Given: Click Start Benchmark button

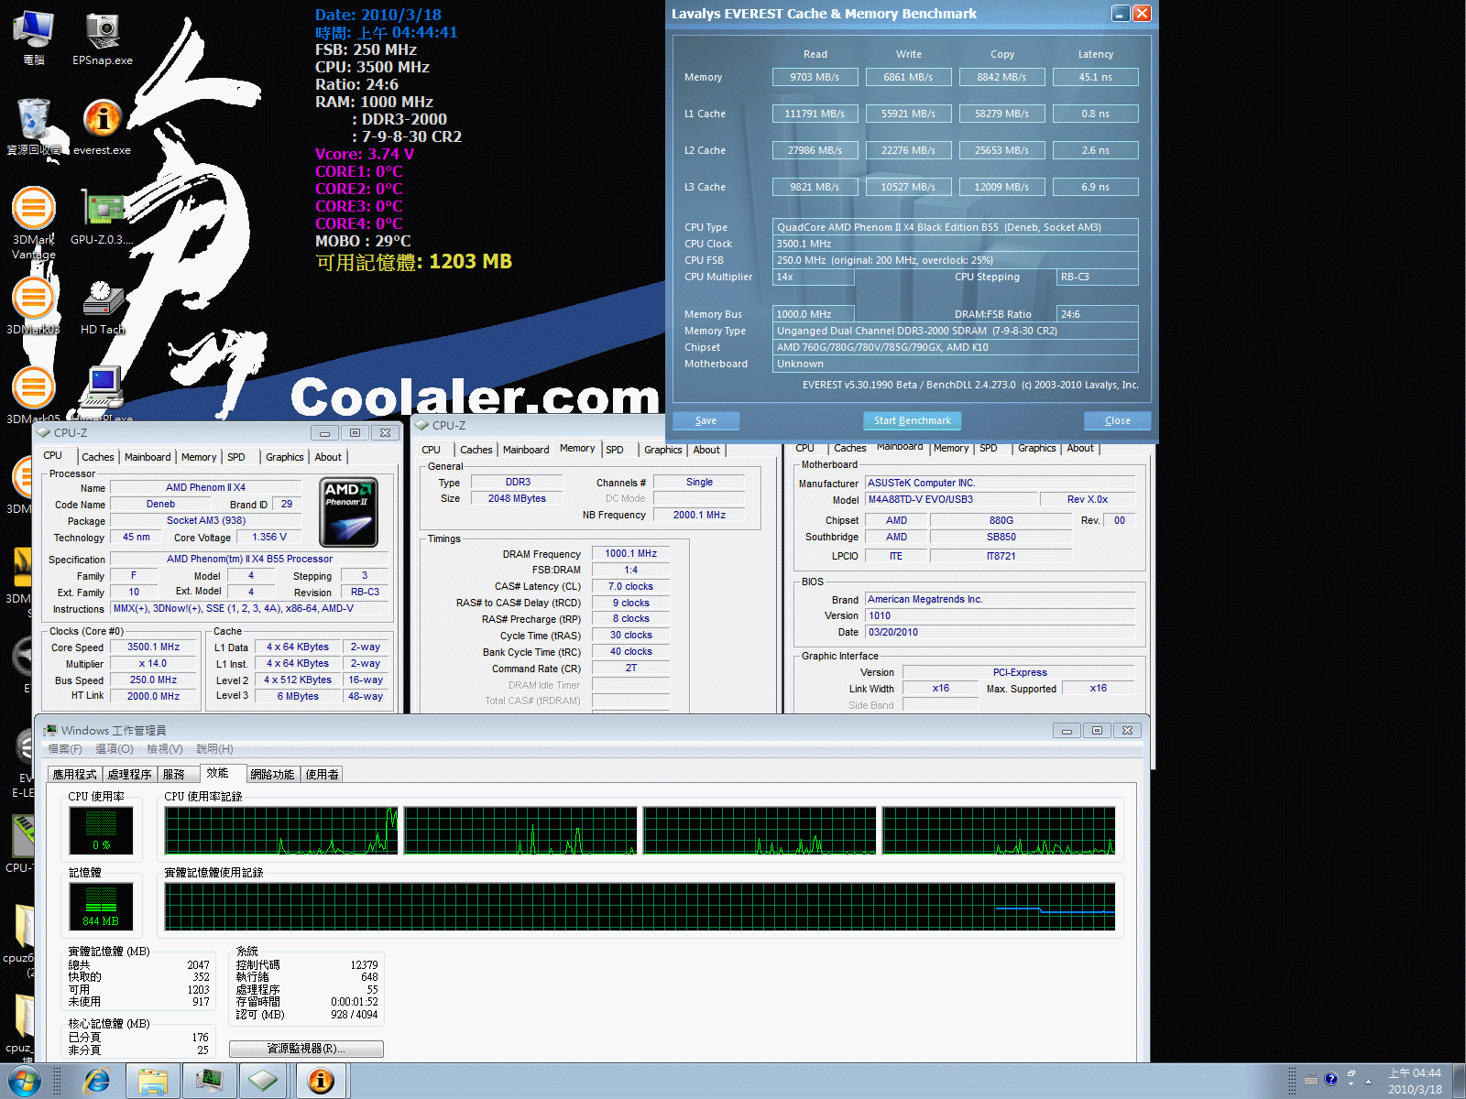Looking at the screenshot, I should pos(912,420).
